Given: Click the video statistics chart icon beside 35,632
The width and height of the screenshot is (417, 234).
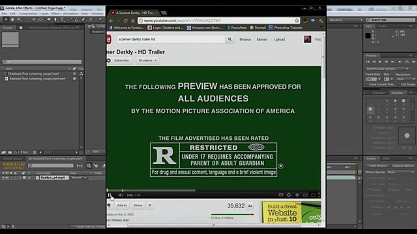Looking at the screenshot, I should point(250,206).
